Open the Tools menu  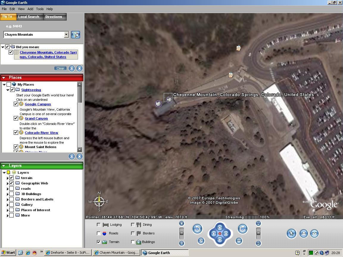point(40,9)
